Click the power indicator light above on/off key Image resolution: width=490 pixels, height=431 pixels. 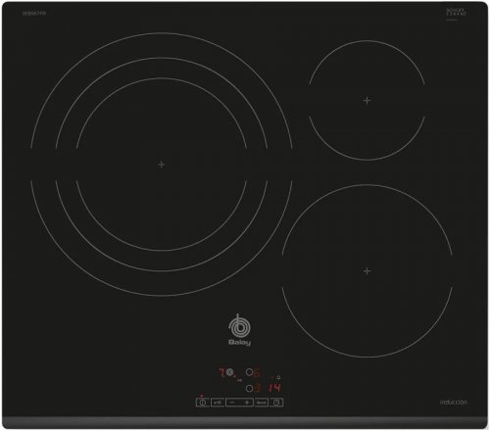pos(202,396)
